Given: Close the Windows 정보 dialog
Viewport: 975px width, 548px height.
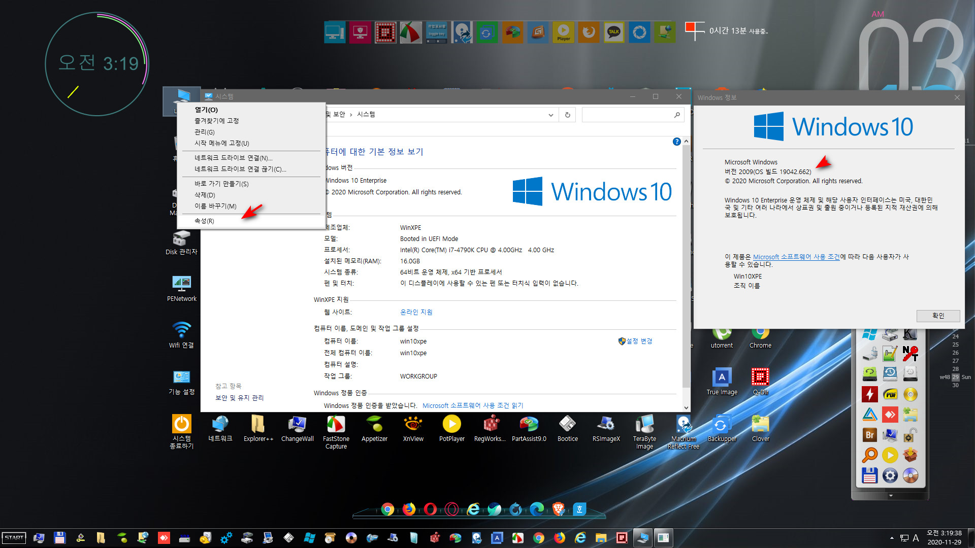Looking at the screenshot, I should coord(957,97).
